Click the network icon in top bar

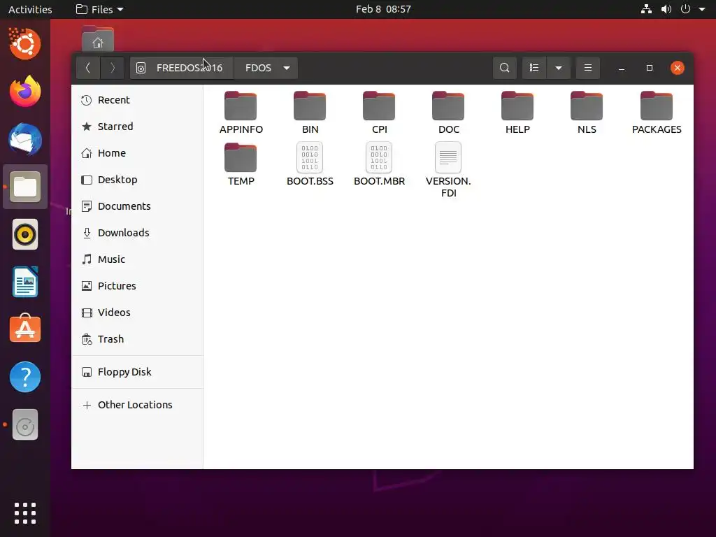pyautogui.click(x=646, y=9)
